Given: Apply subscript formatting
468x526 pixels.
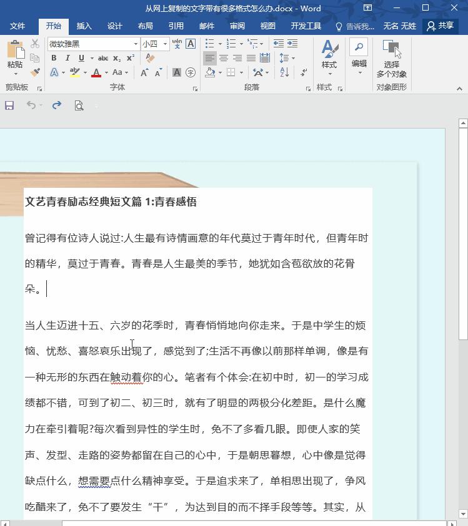Looking at the screenshot, I should click(x=117, y=59).
